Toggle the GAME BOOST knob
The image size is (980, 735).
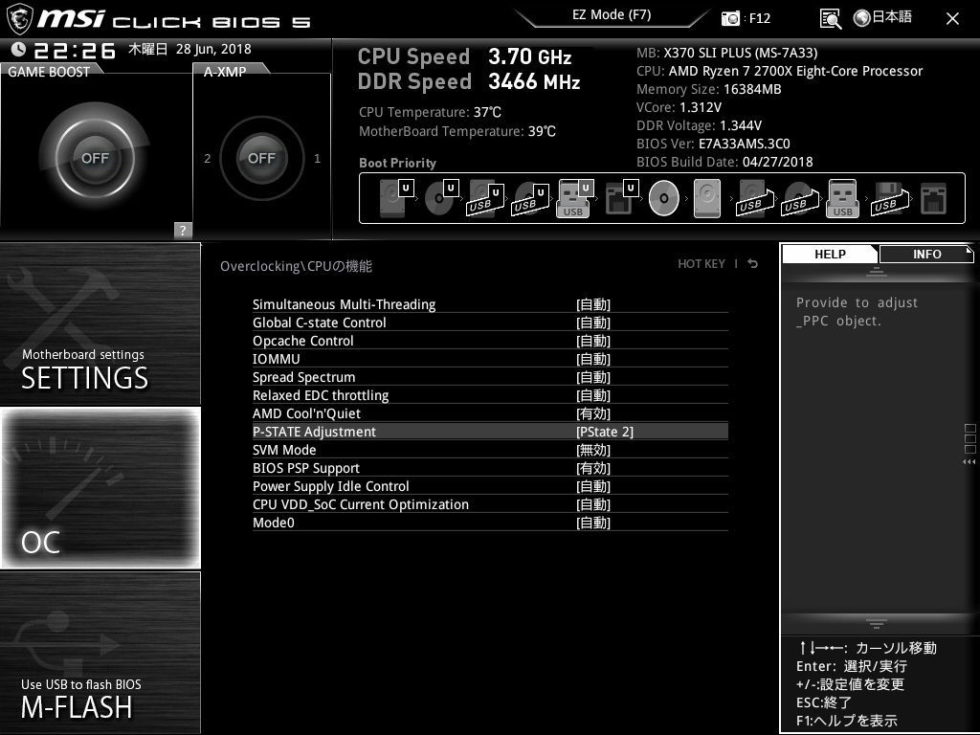point(95,158)
